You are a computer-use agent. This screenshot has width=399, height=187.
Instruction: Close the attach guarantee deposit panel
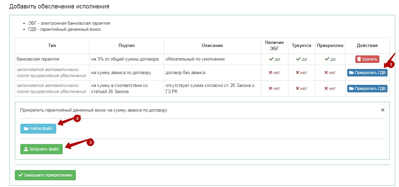(x=383, y=110)
